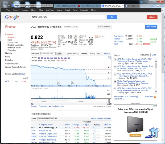Open address bar dropdown arrow
165x144 pixels.
tap(44, 6)
